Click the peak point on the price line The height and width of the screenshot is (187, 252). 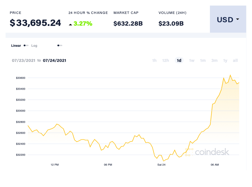(x=231, y=75)
